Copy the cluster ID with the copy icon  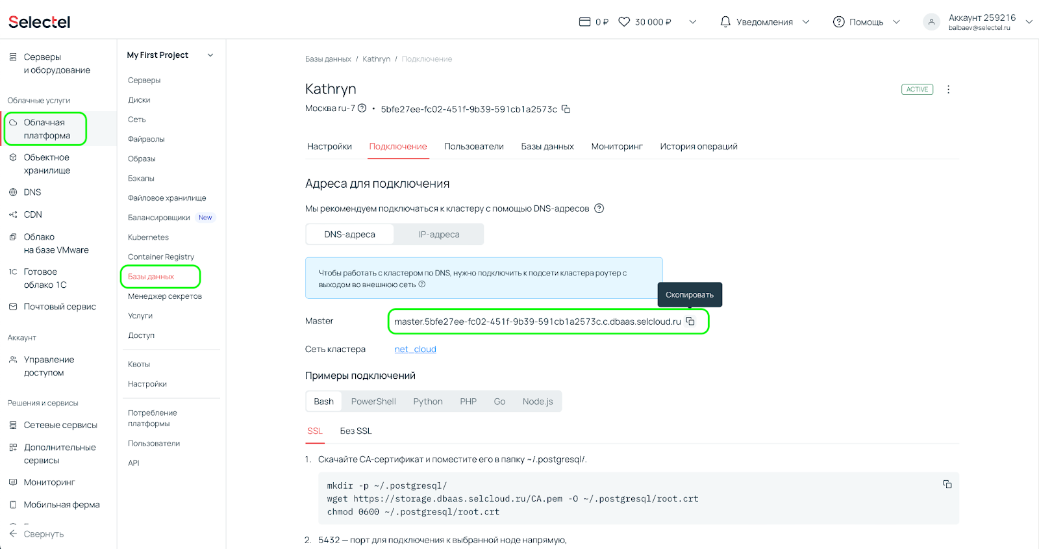coord(566,109)
